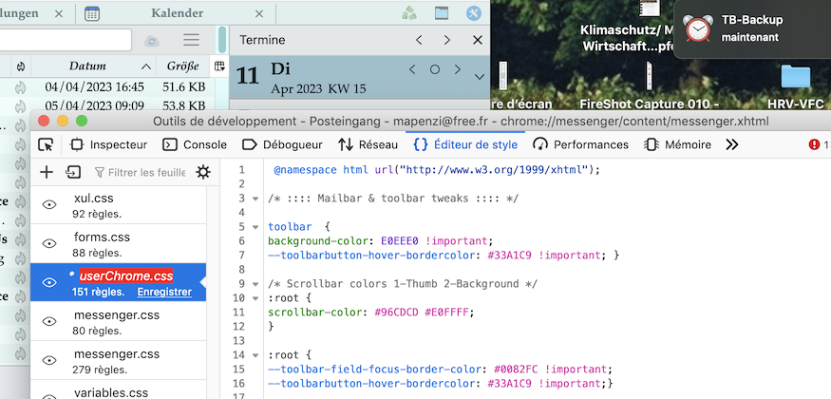Open style editor options gear
This screenshot has height=399, width=831.
[x=203, y=172]
